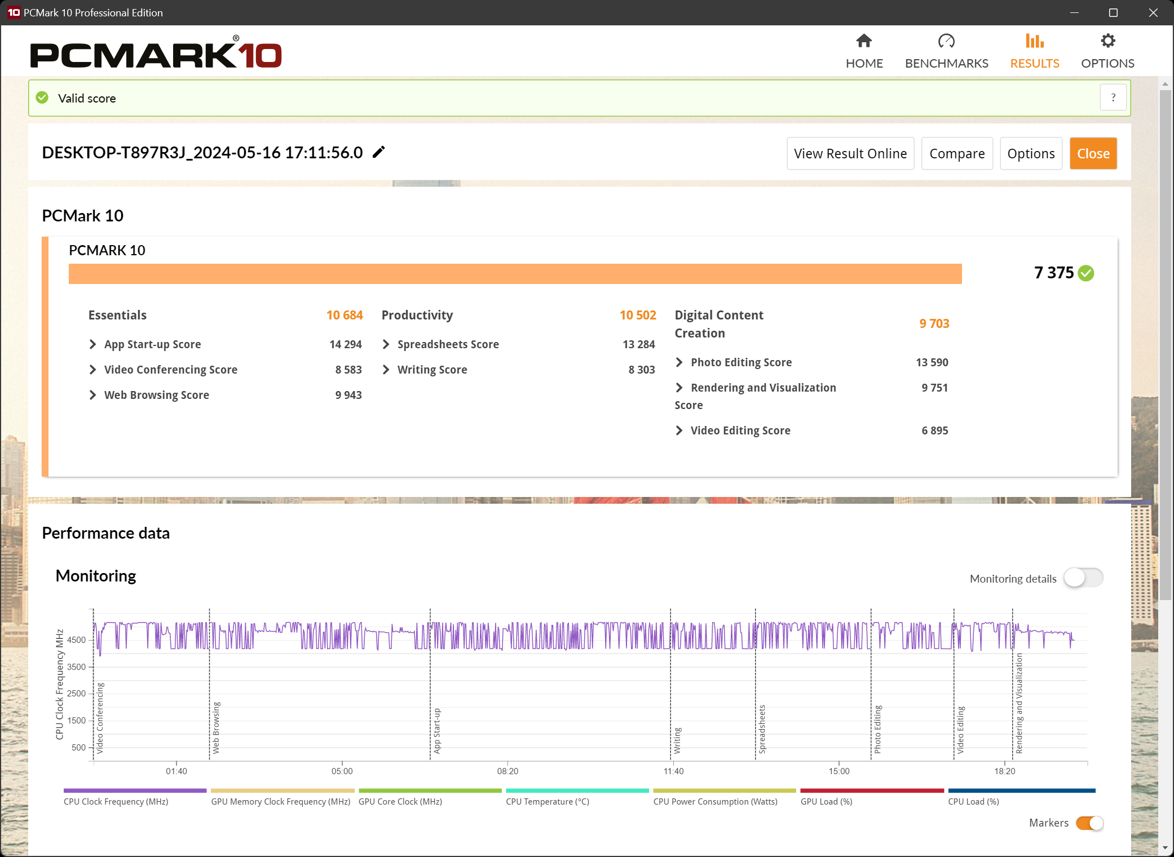Expand App Start-up Score details
The width and height of the screenshot is (1174, 857).
[x=93, y=344]
